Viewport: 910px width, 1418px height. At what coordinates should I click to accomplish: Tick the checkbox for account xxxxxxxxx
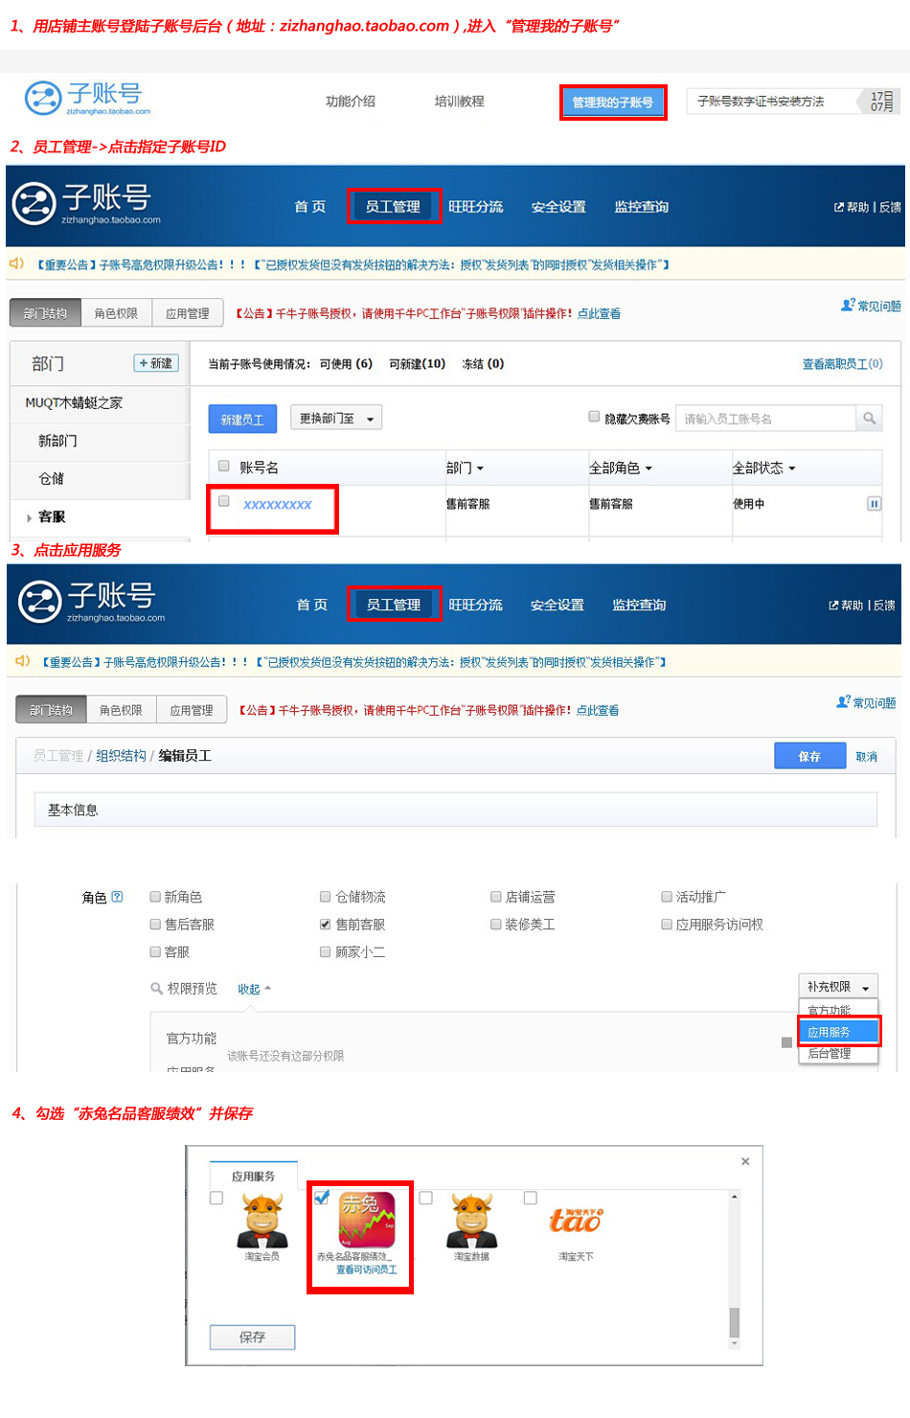point(224,500)
